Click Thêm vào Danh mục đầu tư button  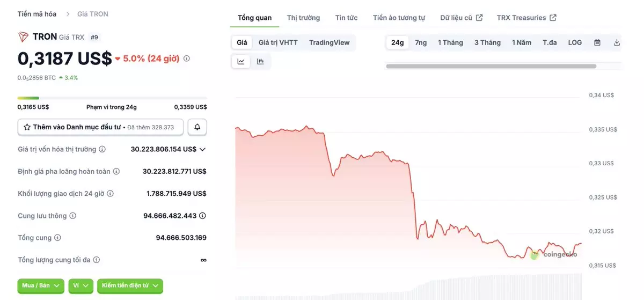click(x=100, y=127)
